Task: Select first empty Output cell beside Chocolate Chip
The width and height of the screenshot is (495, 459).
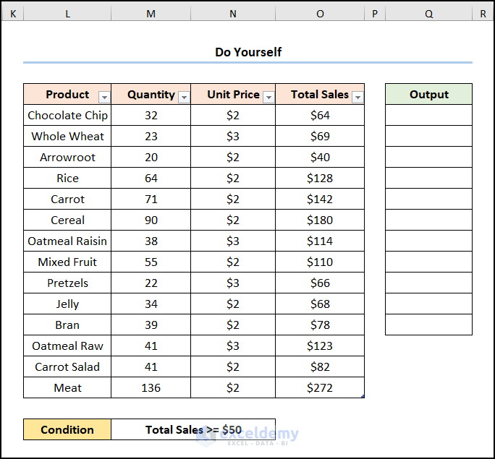Action: pos(428,116)
